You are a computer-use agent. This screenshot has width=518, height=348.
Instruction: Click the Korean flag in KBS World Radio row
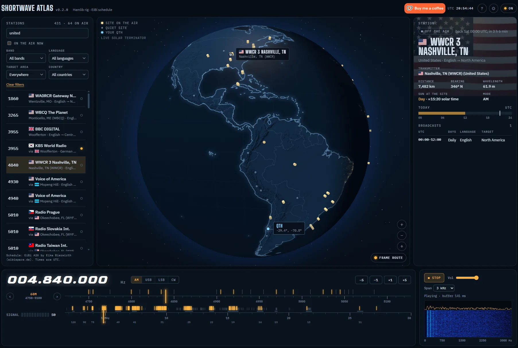pos(31,146)
